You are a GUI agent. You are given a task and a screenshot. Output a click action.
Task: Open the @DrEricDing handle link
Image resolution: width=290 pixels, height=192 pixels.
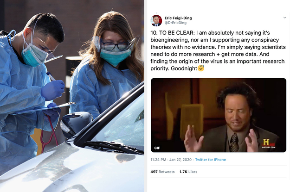click(x=175, y=23)
